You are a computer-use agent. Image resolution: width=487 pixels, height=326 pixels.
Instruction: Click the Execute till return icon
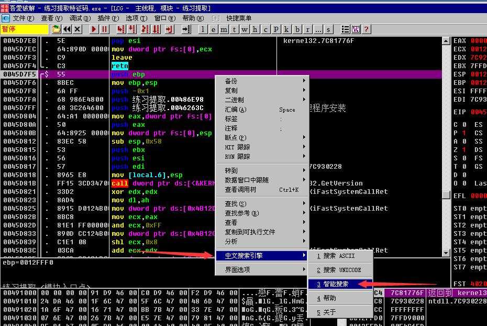point(169,29)
